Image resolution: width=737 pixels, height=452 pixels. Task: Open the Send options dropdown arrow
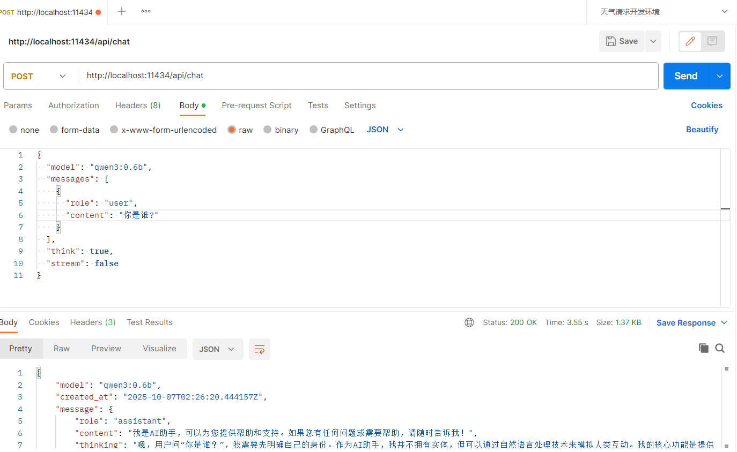coord(720,76)
